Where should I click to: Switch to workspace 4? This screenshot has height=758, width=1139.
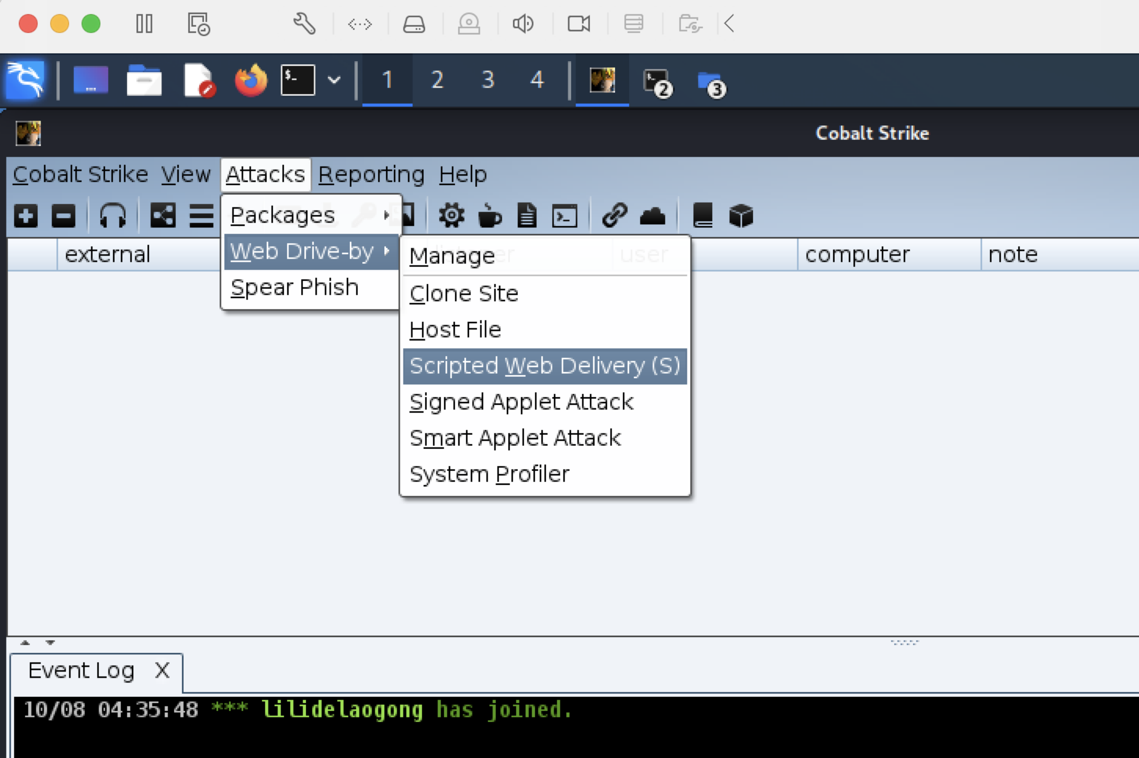click(537, 80)
